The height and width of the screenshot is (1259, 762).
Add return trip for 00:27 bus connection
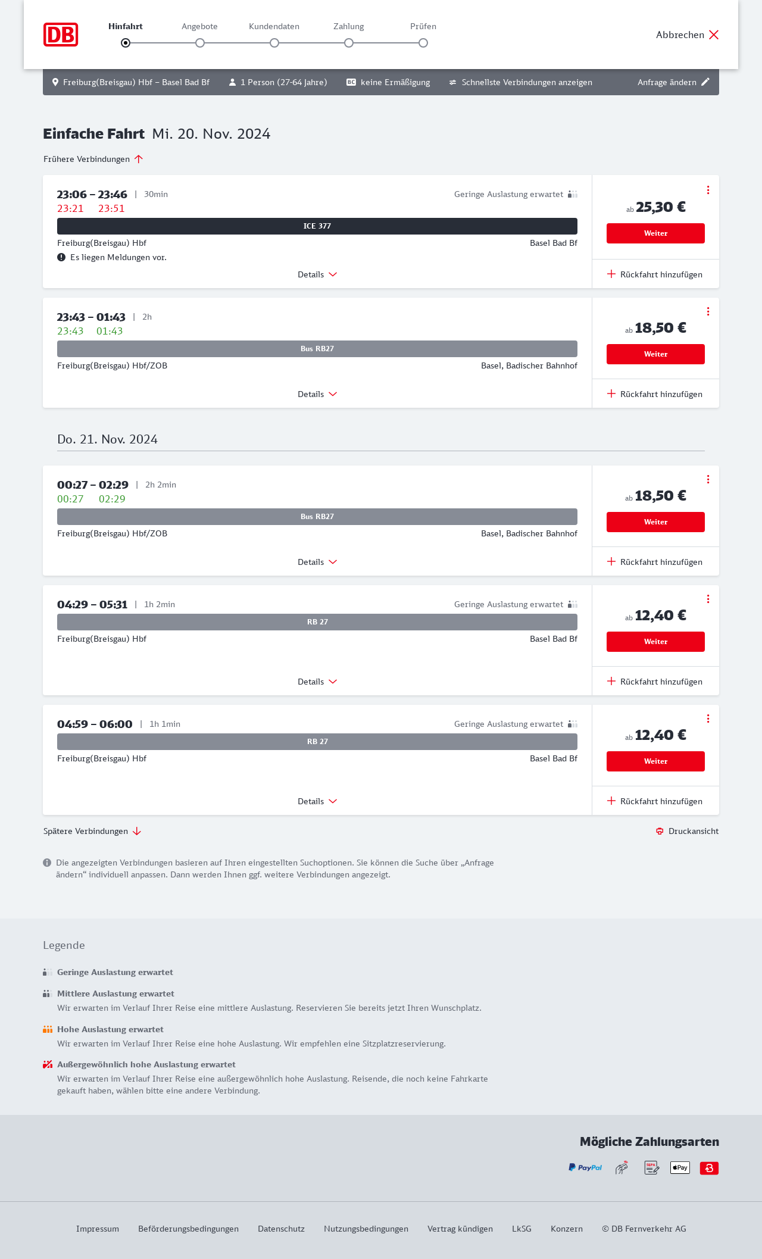(x=655, y=562)
